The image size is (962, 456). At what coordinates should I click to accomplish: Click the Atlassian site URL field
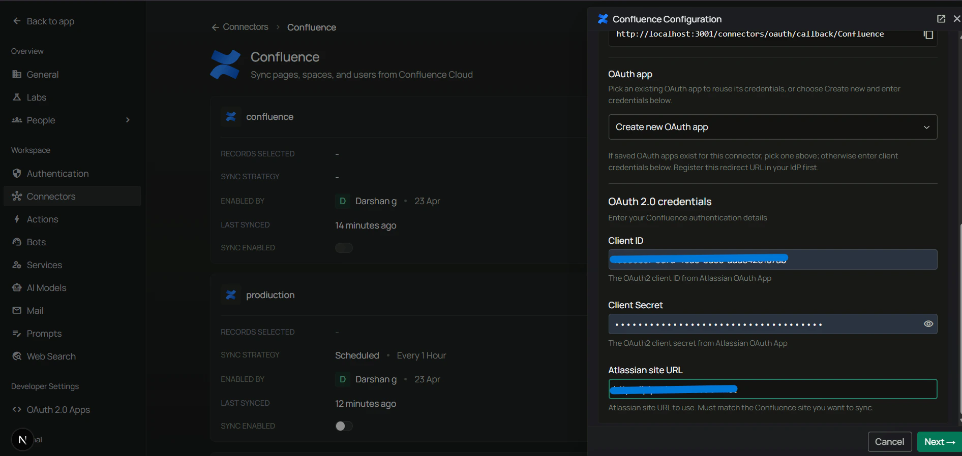(772, 389)
